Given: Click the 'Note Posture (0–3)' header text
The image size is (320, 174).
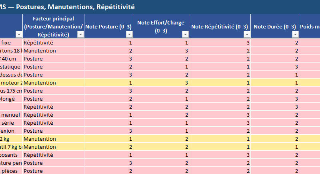Looking at the screenshot, I should (108, 26).
